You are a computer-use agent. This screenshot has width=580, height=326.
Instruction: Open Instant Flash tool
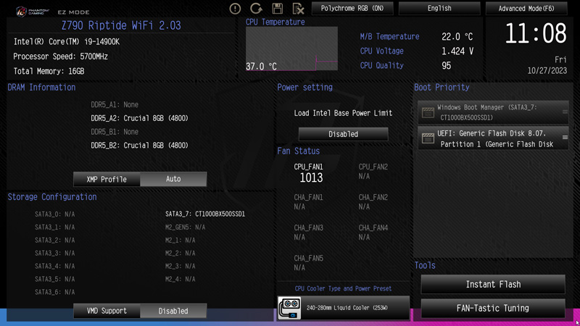coord(493,284)
